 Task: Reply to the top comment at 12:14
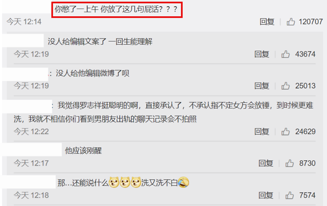pos(267,21)
